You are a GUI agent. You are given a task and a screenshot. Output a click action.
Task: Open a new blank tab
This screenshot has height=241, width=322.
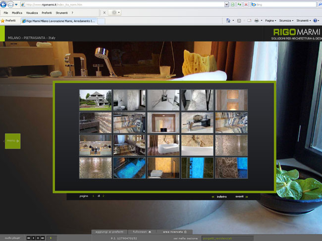[x=101, y=21]
